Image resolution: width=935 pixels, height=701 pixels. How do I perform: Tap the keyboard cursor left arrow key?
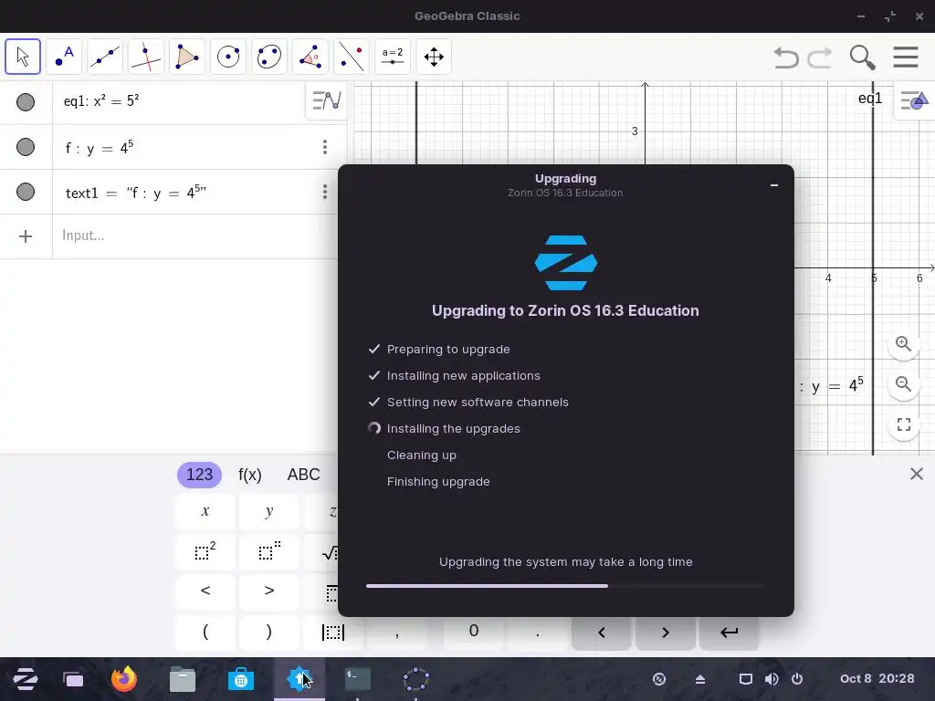pos(601,633)
